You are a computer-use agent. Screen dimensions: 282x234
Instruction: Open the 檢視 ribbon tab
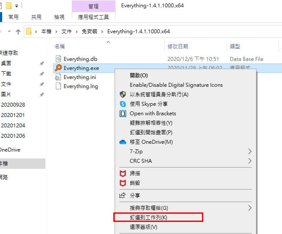(59, 17)
